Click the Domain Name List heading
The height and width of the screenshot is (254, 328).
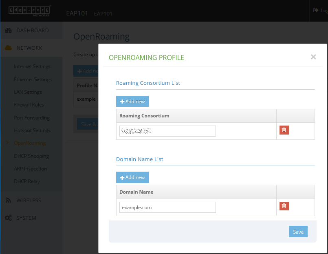point(139,159)
